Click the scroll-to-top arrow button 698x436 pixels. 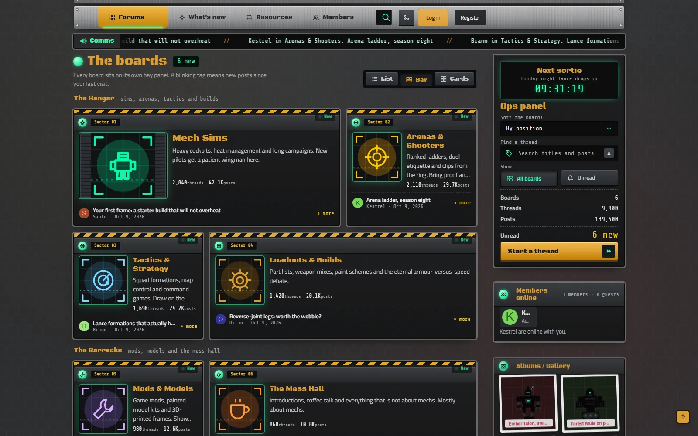pyautogui.click(x=683, y=417)
